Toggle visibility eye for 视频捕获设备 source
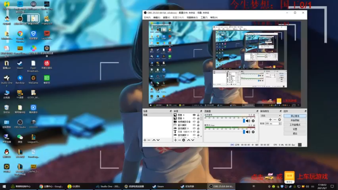The image size is (338, 190). point(194,122)
